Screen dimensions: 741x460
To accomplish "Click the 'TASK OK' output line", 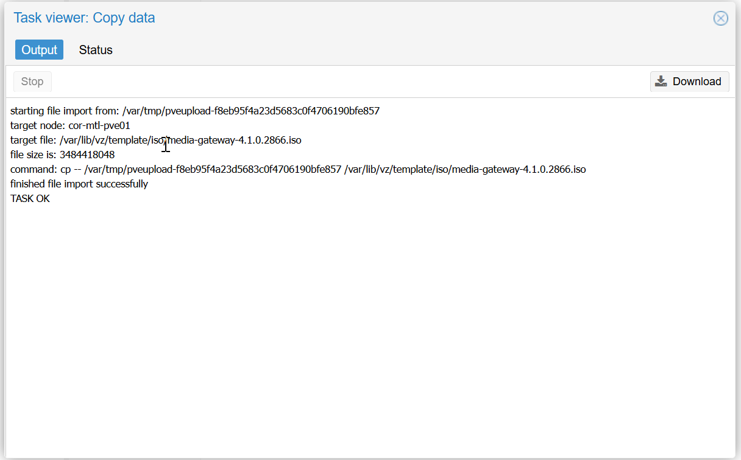I will click(x=30, y=198).
